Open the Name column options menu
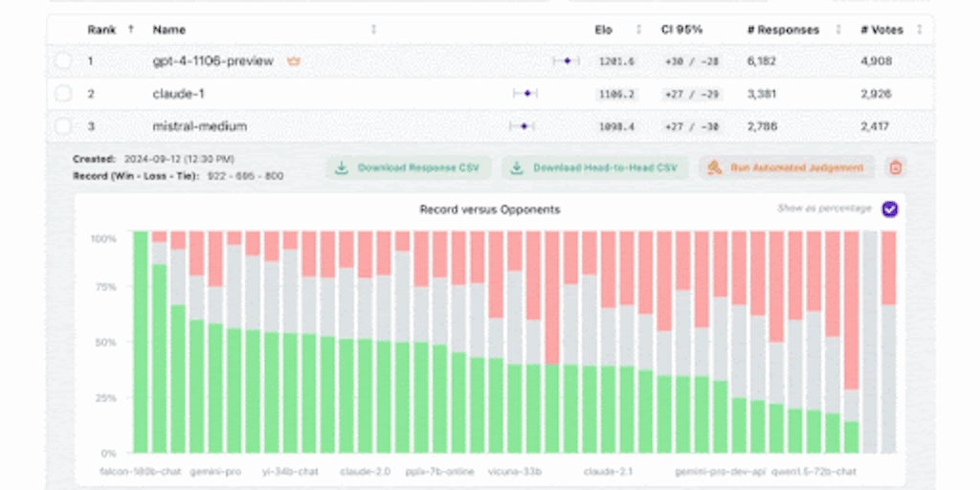This screenshot has width=980, height=490. pos(373,30)
